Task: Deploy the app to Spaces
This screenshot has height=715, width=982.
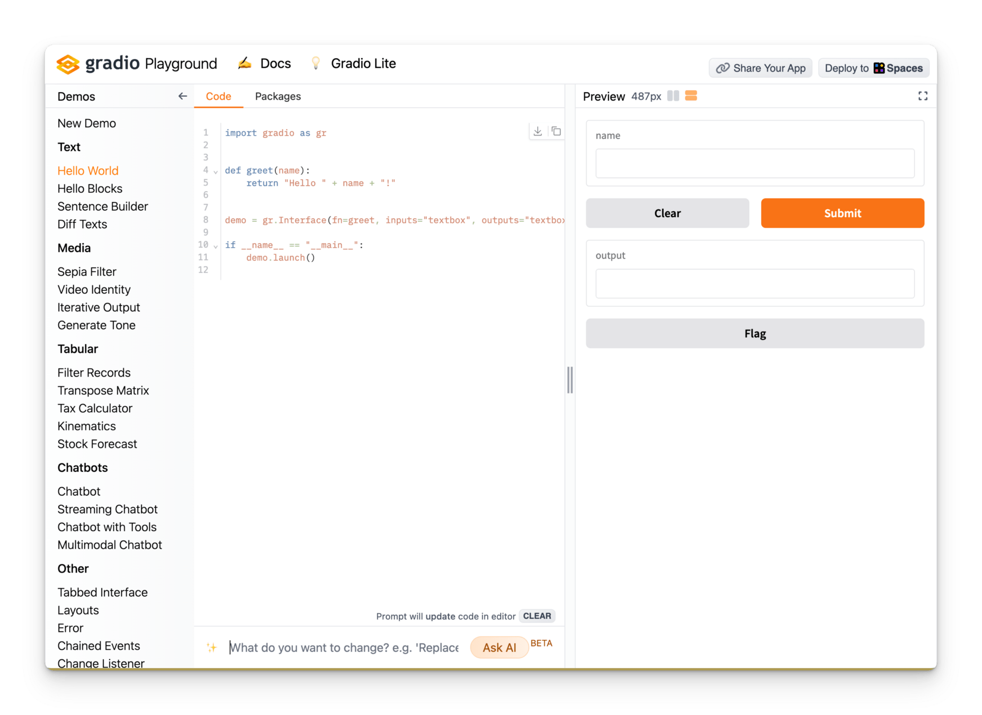Action: [873, 68]
